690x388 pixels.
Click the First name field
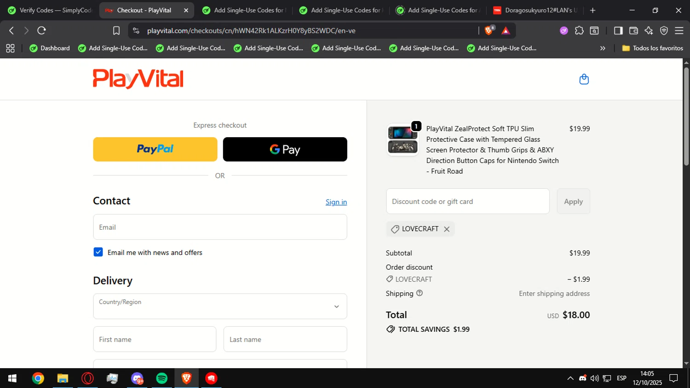[155, 339]
